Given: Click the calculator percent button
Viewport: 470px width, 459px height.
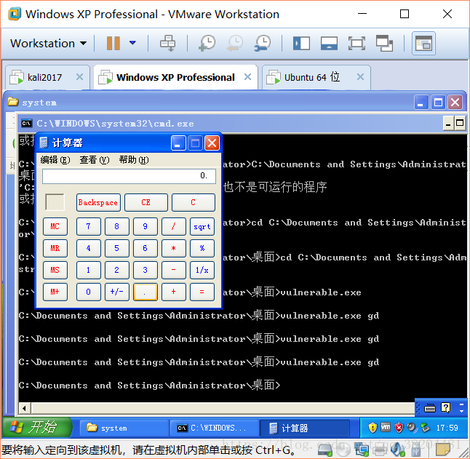Looking at the screenshot, I should coord(202,248).
